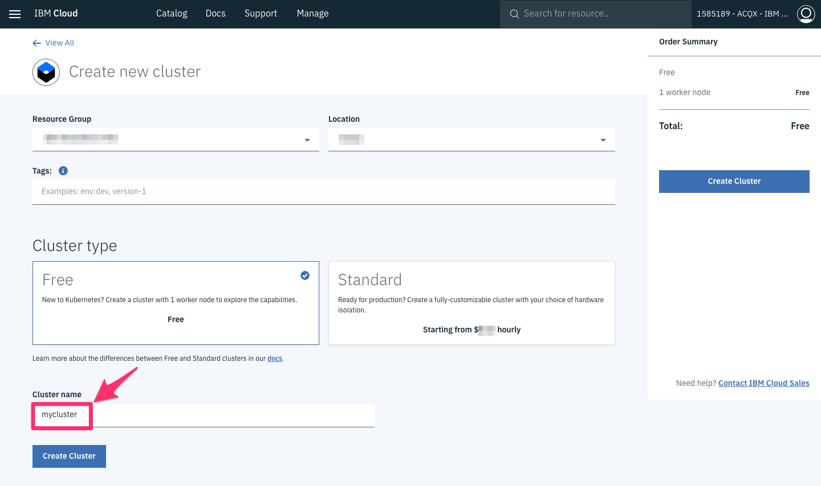The width and height of the screenshot is (821, 486).
Task: Focus the Search for resource field
Action: tap(595, 14)
